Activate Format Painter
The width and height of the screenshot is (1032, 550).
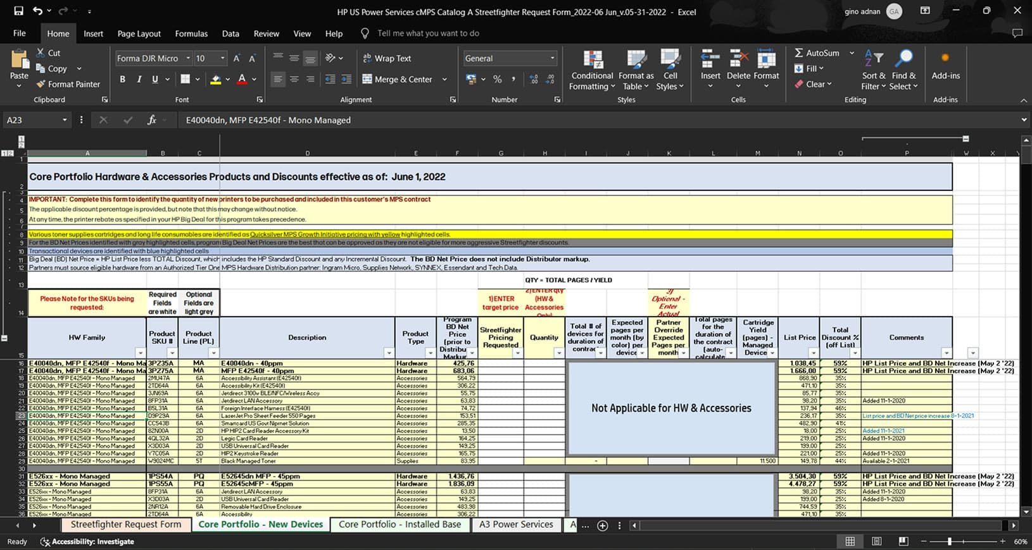tap(68, 84)
